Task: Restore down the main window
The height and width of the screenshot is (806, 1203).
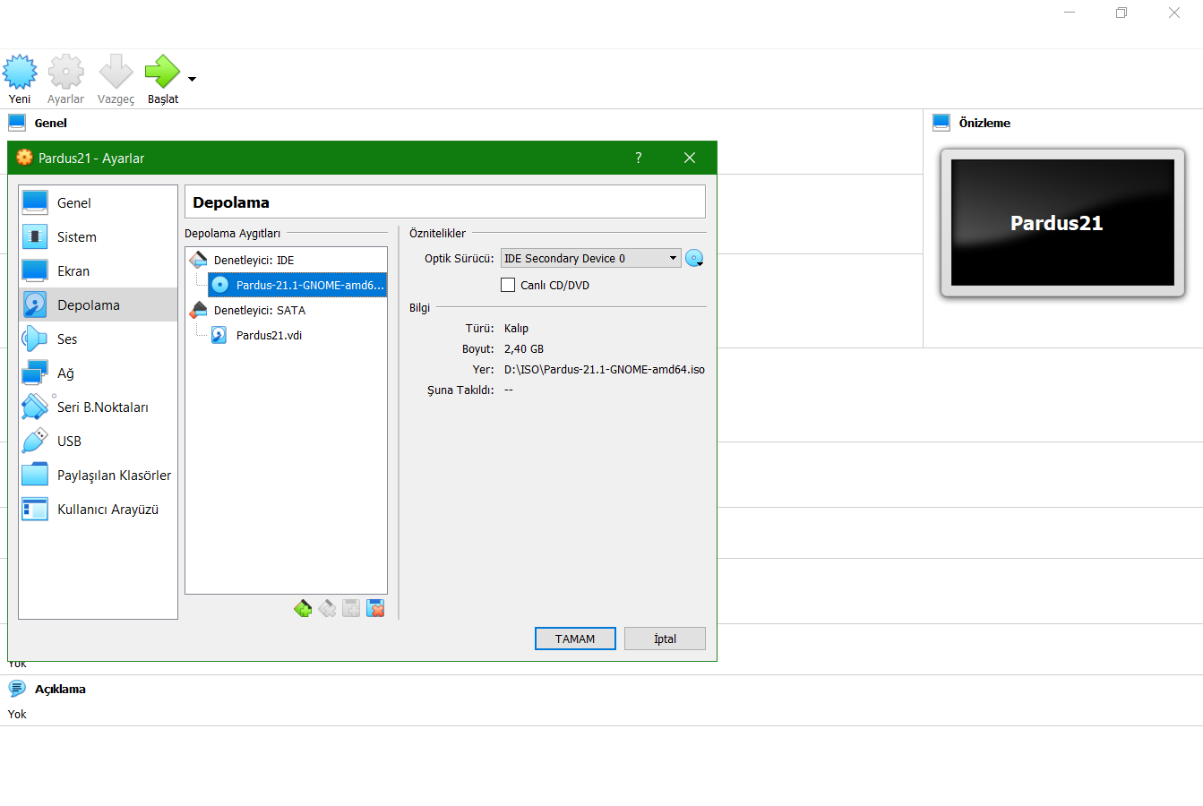Action: (x=1121, y=13)
